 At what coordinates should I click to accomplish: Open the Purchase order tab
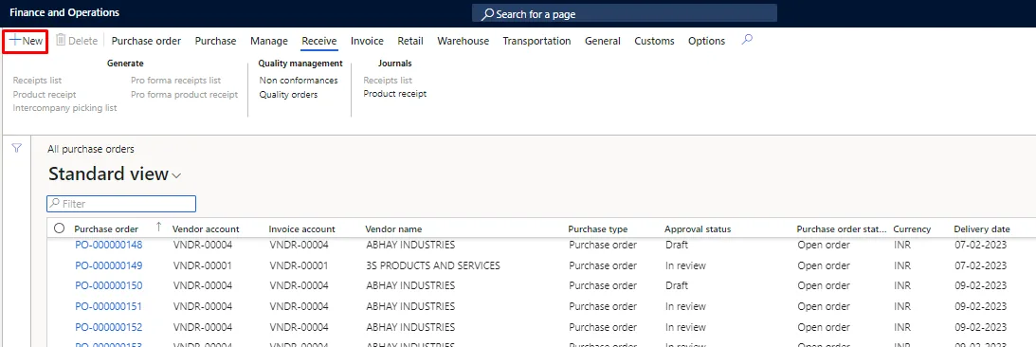tap(146, 41)
